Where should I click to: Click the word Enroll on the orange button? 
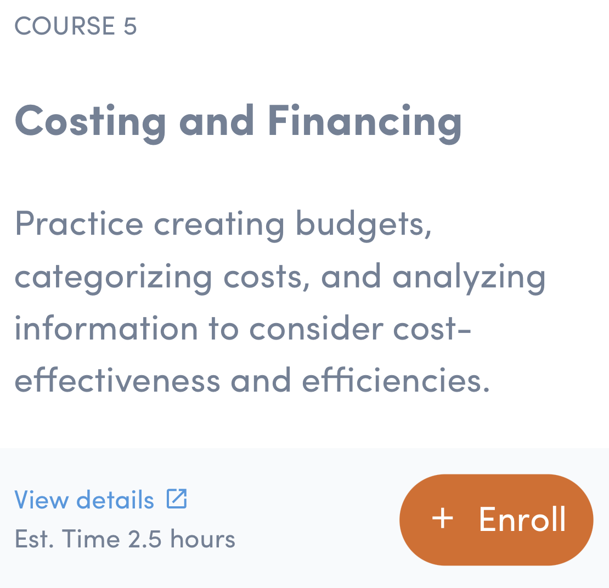point(522,519)
